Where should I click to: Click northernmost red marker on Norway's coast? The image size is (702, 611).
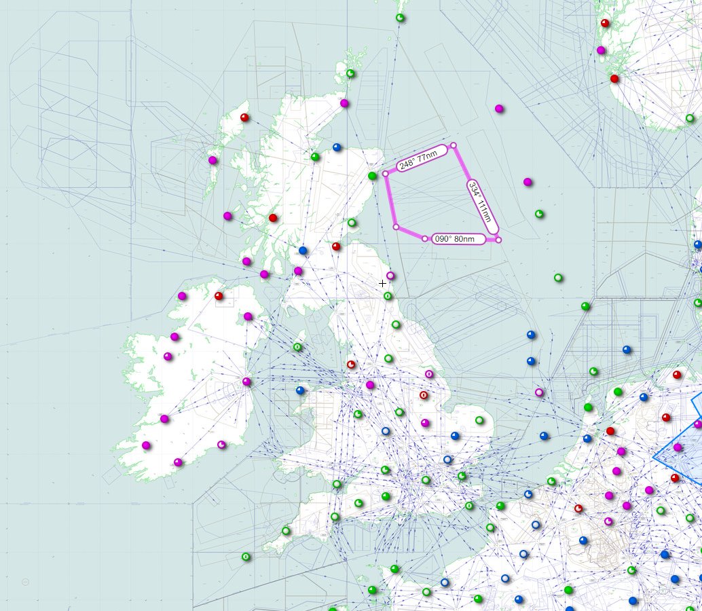[605, 23]
